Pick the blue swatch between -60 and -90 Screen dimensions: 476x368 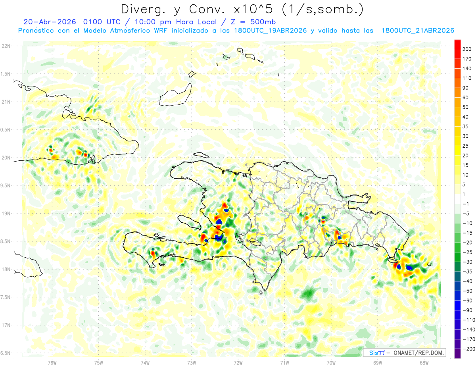click(x=457, y=305)
